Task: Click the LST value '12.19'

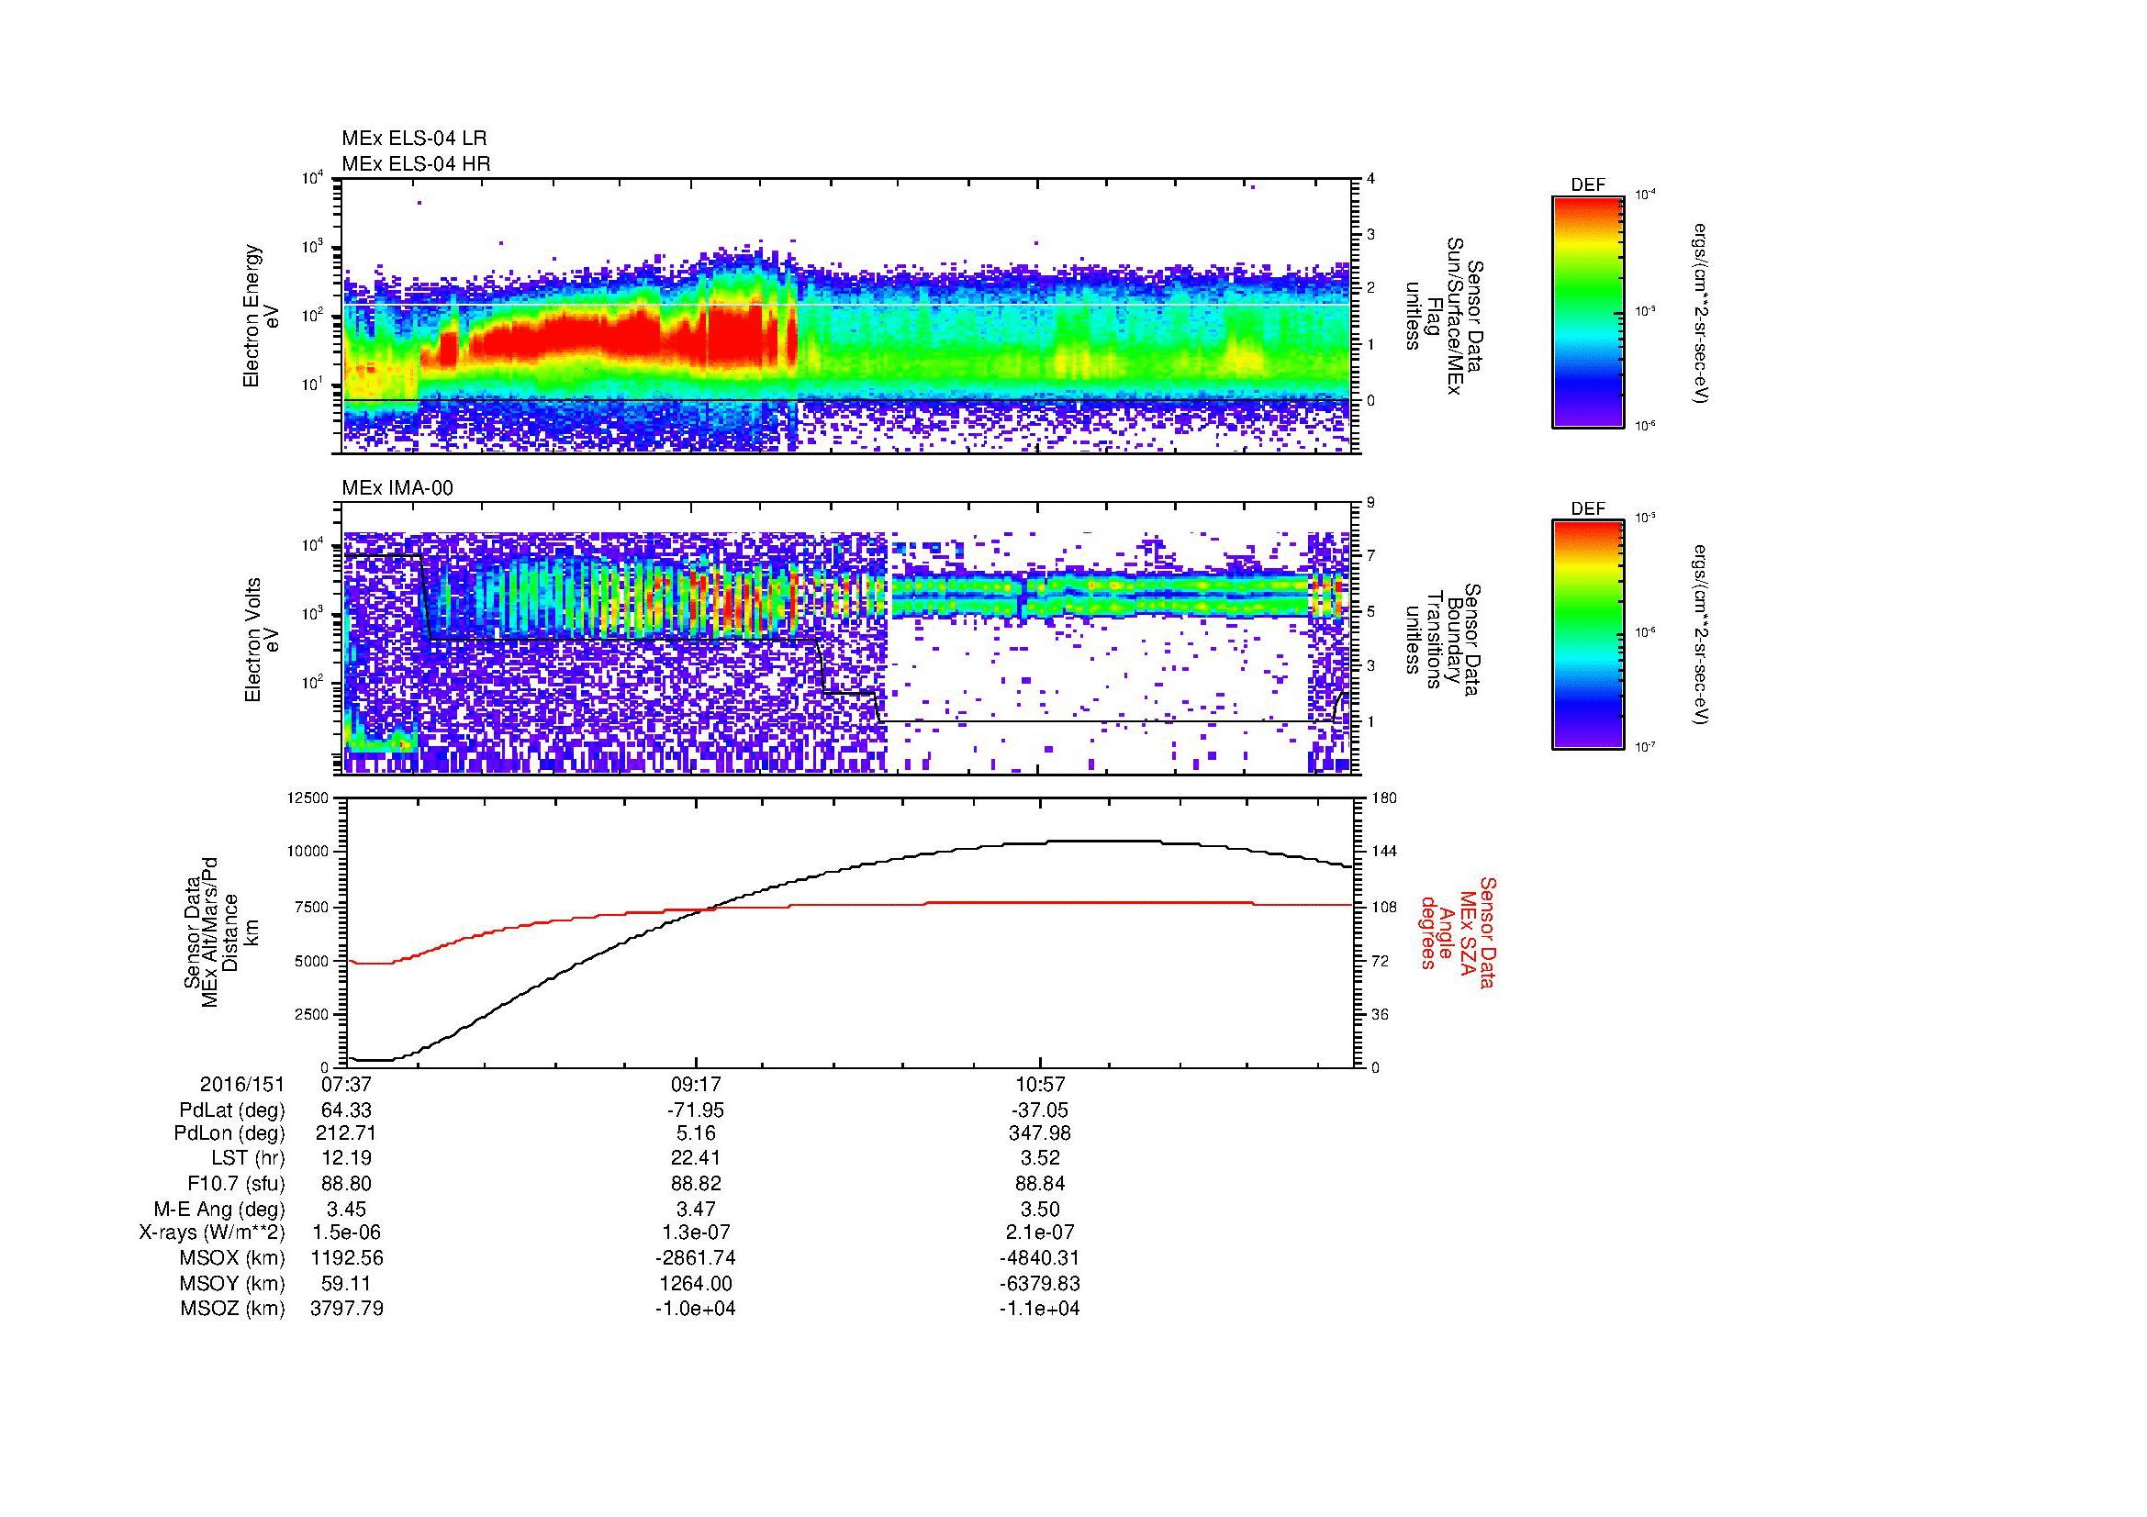Action: 346,1158
